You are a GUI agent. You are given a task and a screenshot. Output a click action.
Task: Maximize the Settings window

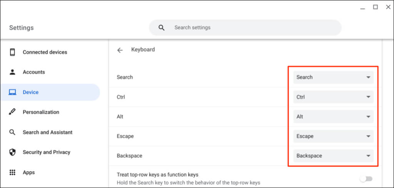click(375, 7)
